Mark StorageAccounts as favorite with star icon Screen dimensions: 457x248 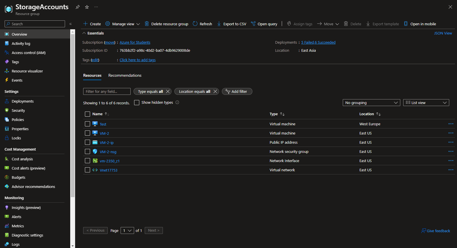[87, 7]
